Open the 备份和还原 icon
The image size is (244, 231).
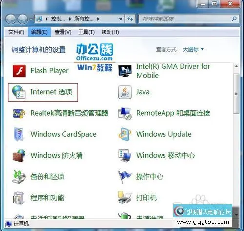click(x=19, y=177)
